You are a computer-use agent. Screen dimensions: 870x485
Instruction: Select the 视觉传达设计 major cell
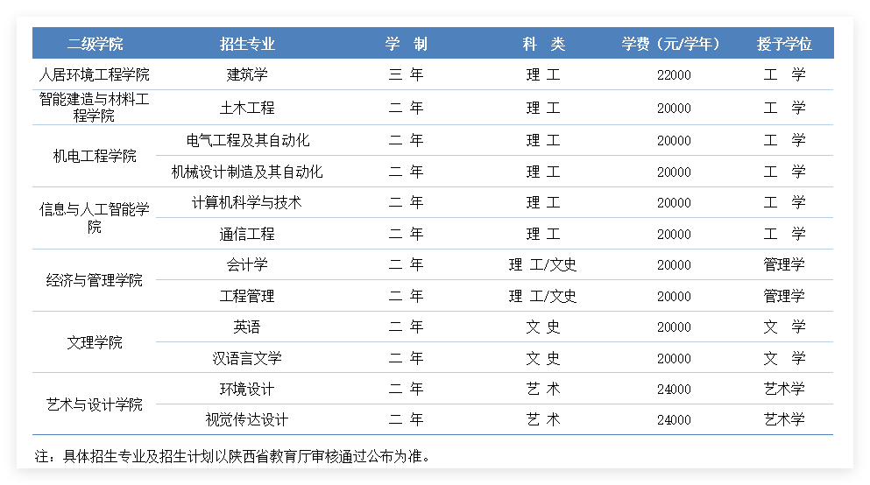247,420
